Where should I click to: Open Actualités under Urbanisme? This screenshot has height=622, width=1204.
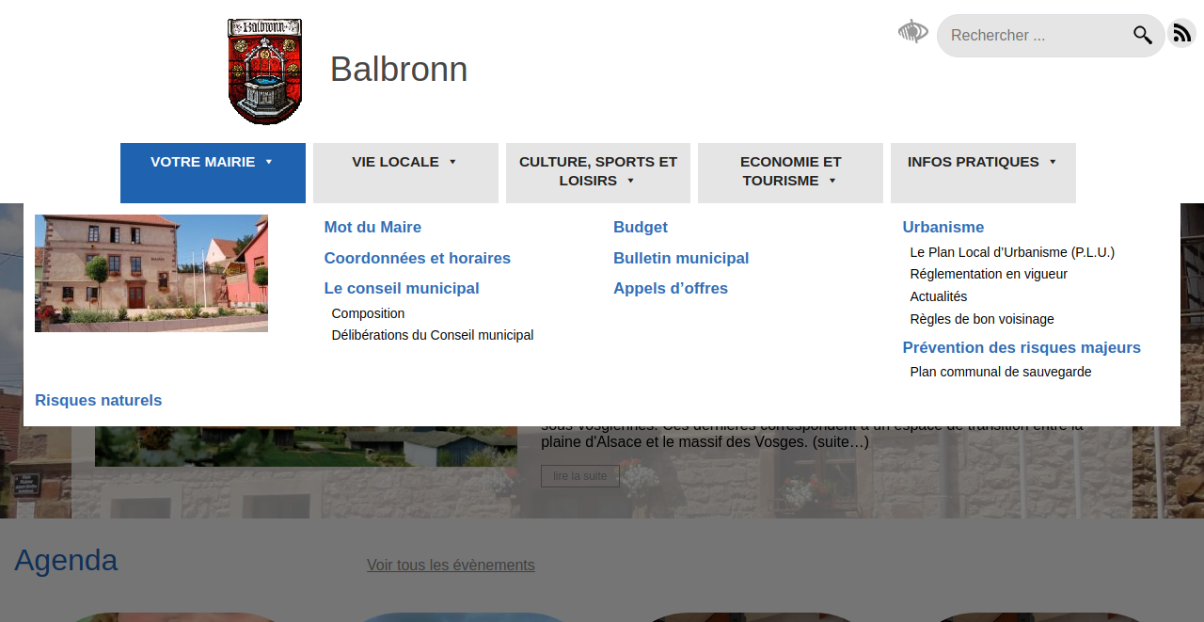[x=939, y=296]
